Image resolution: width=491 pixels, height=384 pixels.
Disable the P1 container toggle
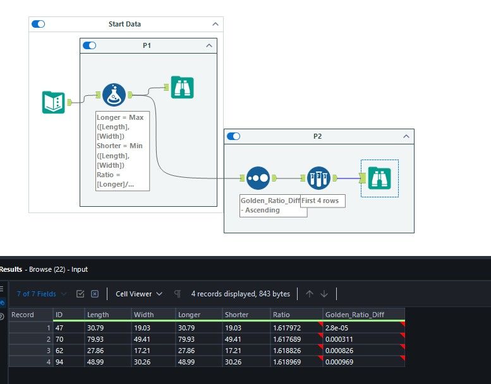(x=90, y=45)
